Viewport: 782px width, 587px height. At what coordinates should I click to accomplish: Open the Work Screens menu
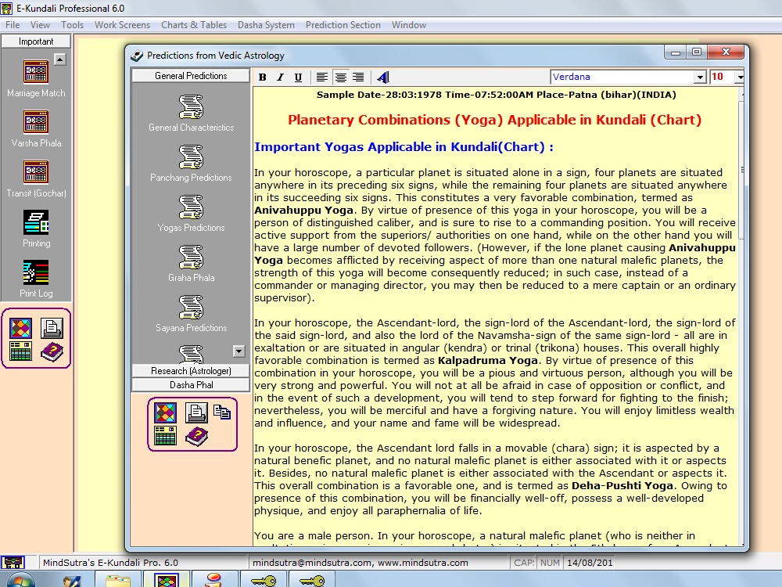[122, 25]
